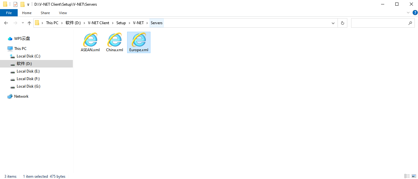
Task: Click the V-NET breadcrumb segment
Action: tap(138, 23)
